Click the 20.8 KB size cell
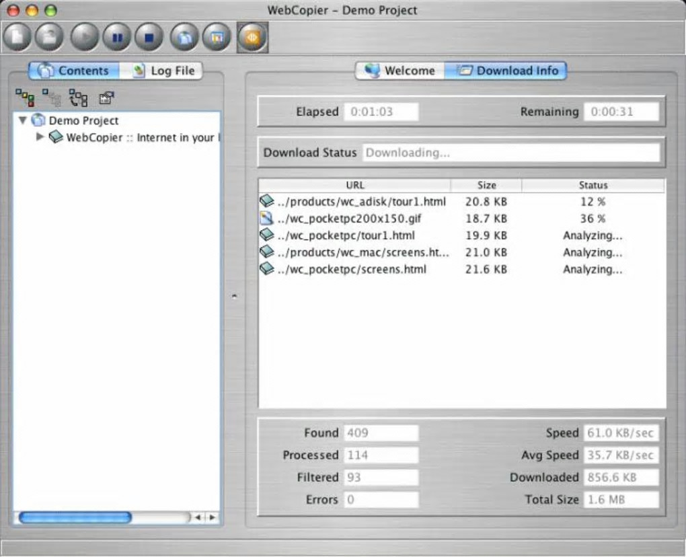Viewport: 686px width, 557px height. pyautogui.click(x=486, y=202)
